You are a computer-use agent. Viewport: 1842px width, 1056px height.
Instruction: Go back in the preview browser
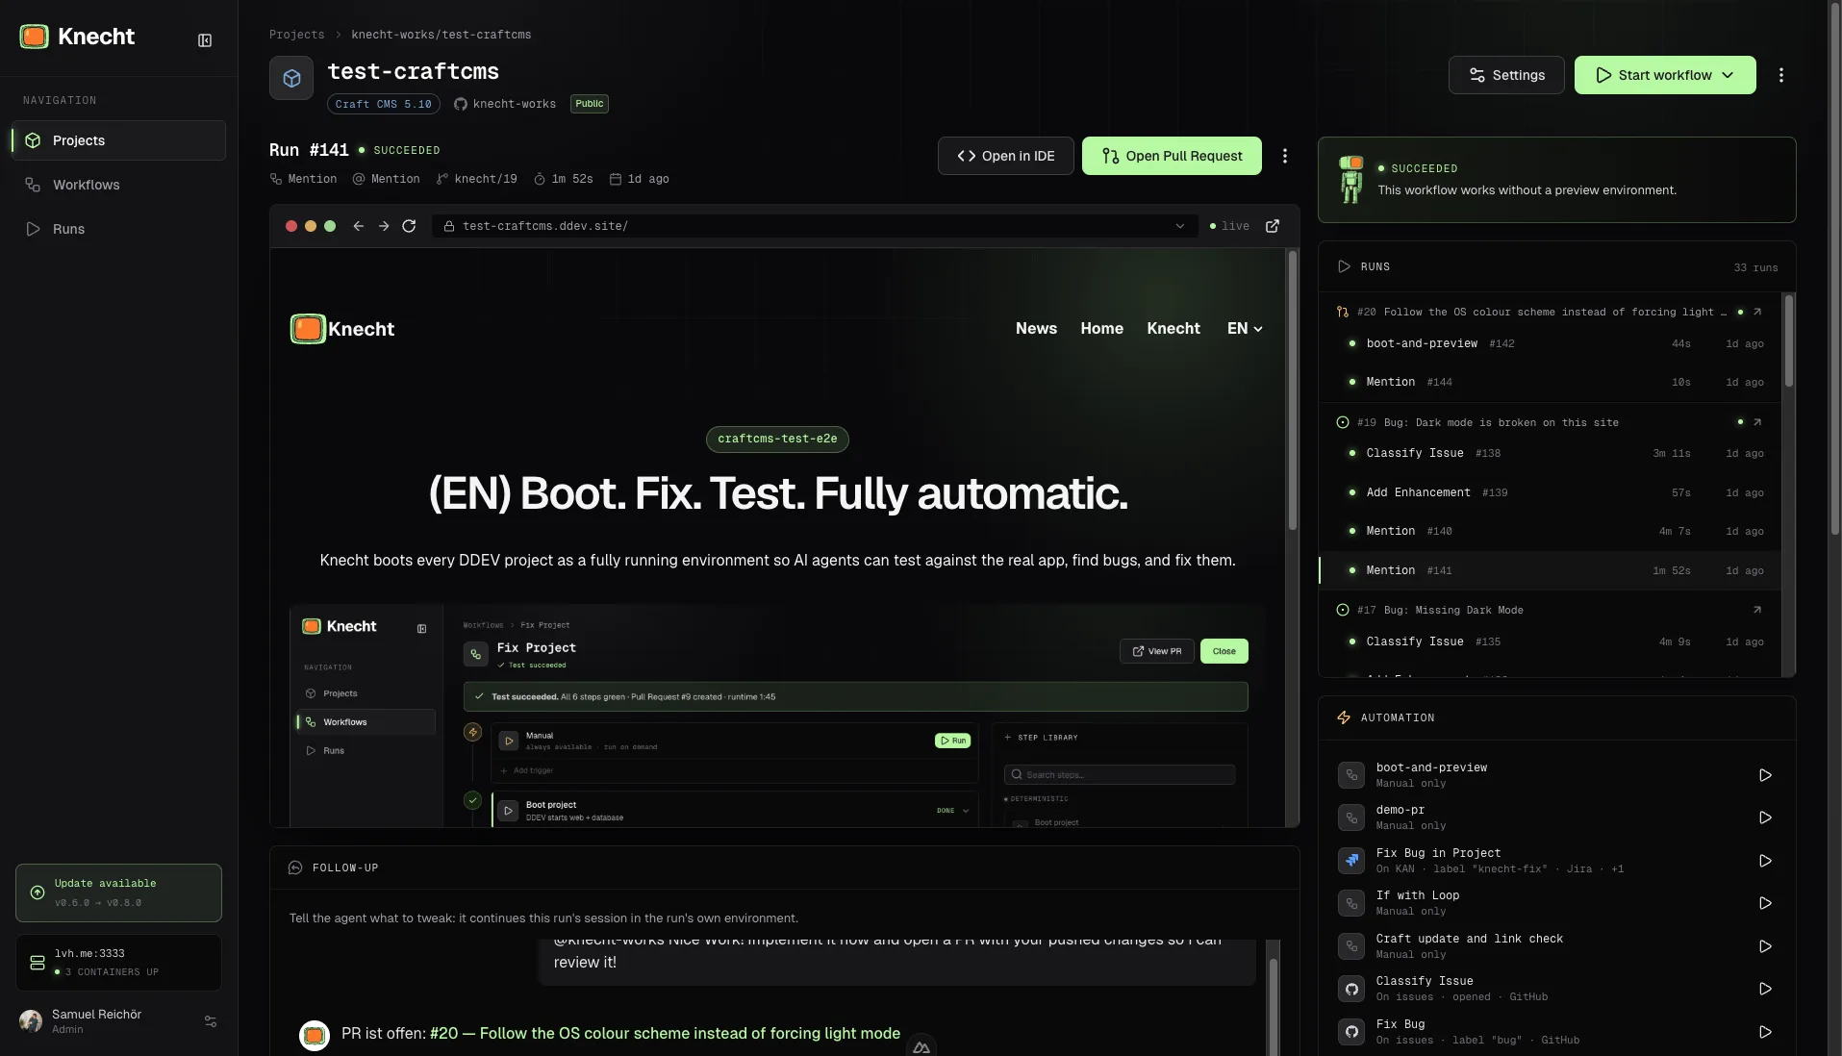pyautogui.click(x=358, y=226)
